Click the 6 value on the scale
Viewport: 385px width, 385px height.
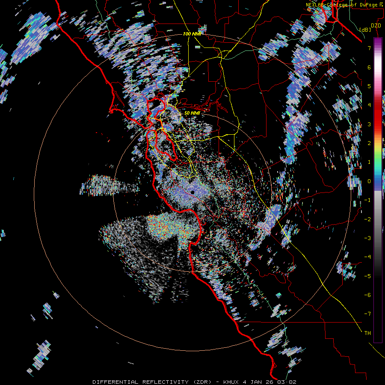pyautogui.click(x=369, y=67)
